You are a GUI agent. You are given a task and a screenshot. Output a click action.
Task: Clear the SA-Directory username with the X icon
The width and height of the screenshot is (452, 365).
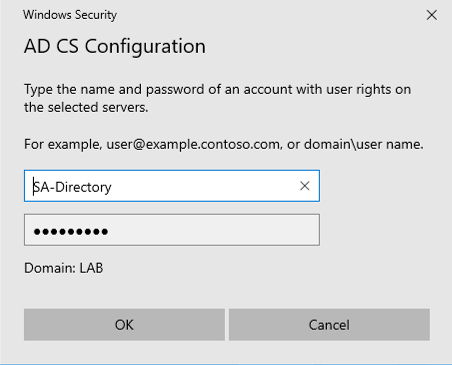click(304, 186)
